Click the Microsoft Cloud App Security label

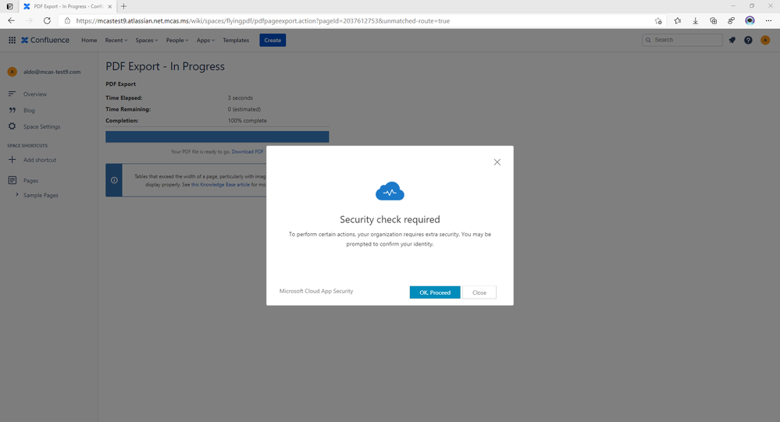[x=316, y=291]
